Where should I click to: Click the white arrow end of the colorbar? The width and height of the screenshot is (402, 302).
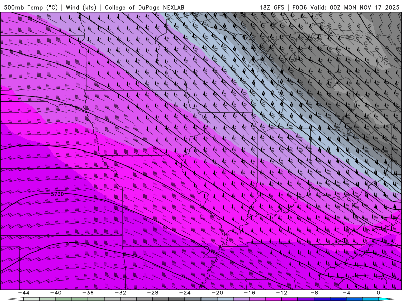(15, 299)
